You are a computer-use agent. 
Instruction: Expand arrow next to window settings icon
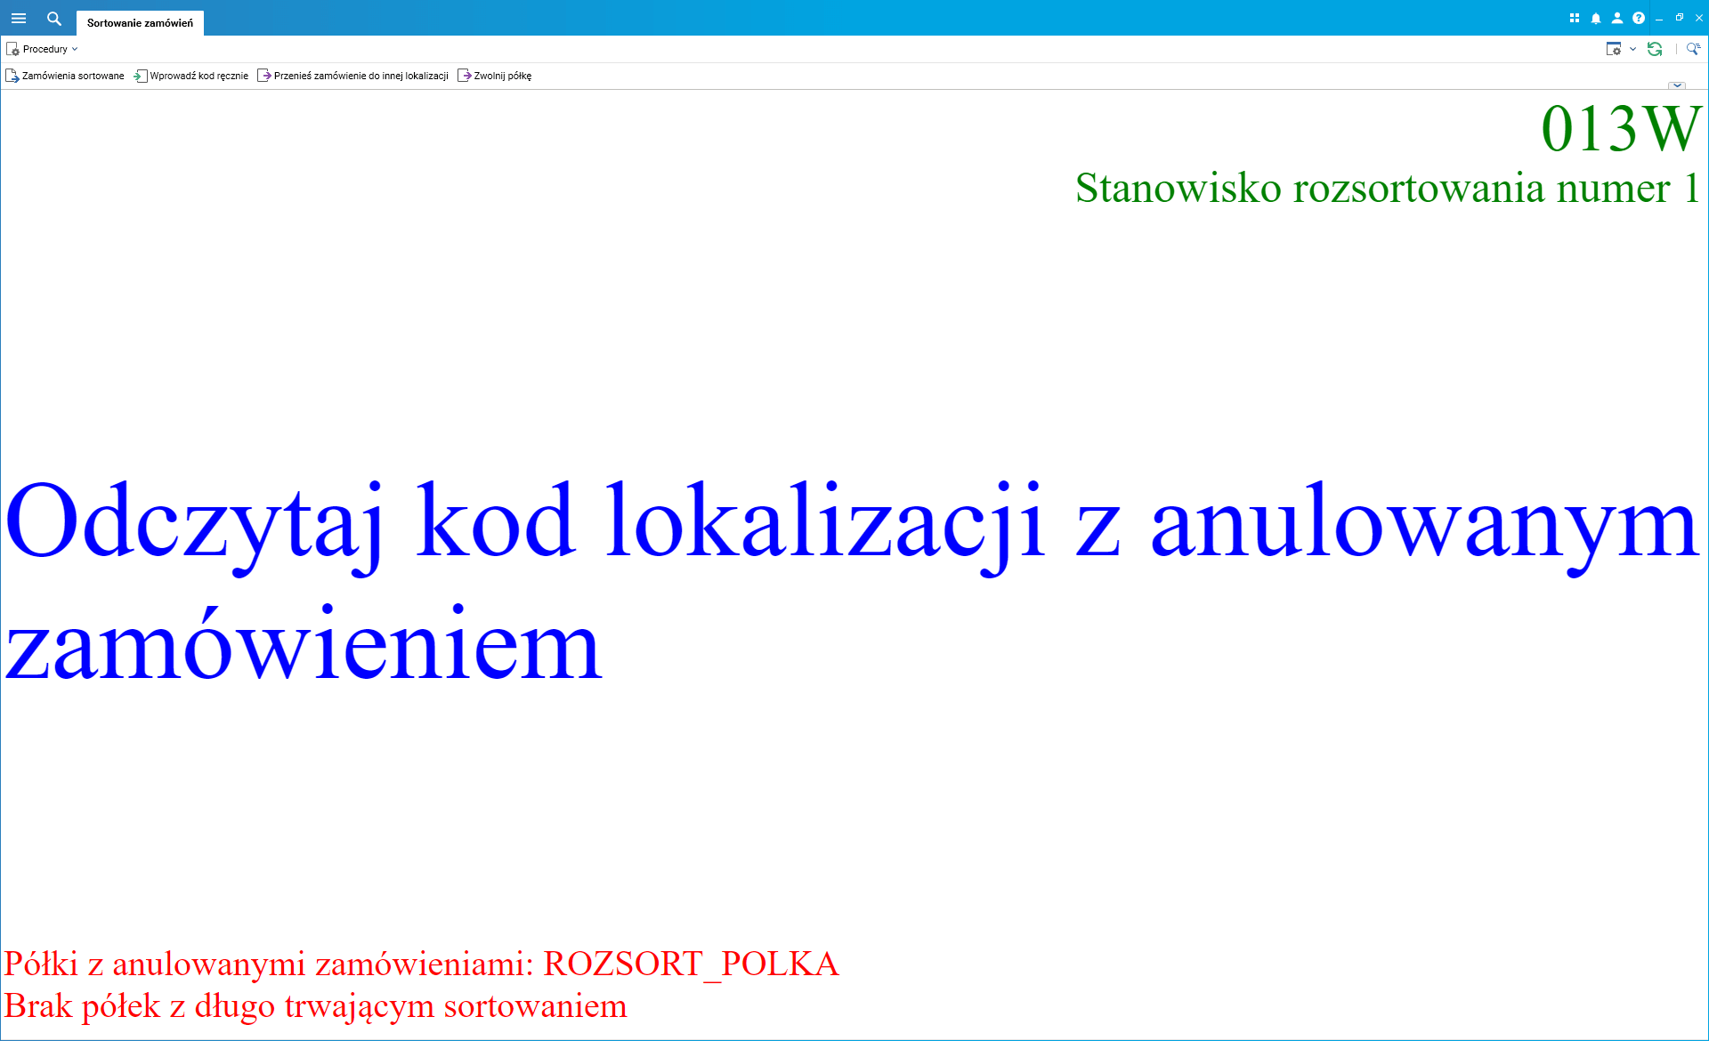tap(1632, 49)
